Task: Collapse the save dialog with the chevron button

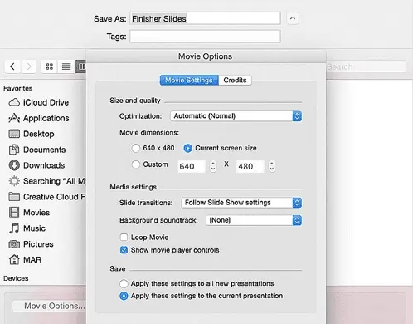Action: (293, 18)
